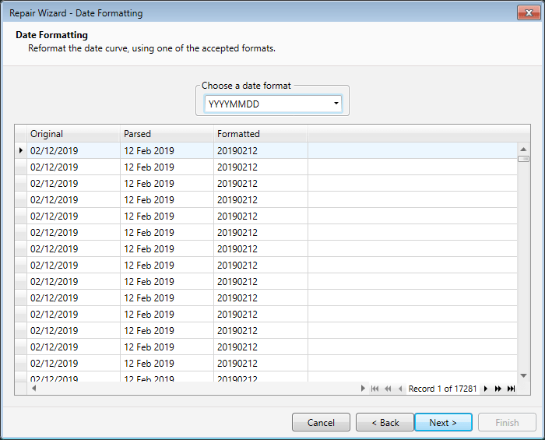Viewport: 545px width, 440px height.
Task: Click the Original column header
Action: coord(73,134)
